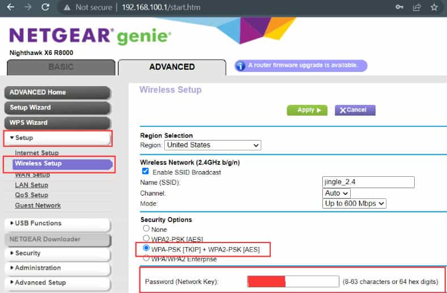Open the Mode dropdown
This screenshot has height=293, width=447.
click(x=354, y=203)
